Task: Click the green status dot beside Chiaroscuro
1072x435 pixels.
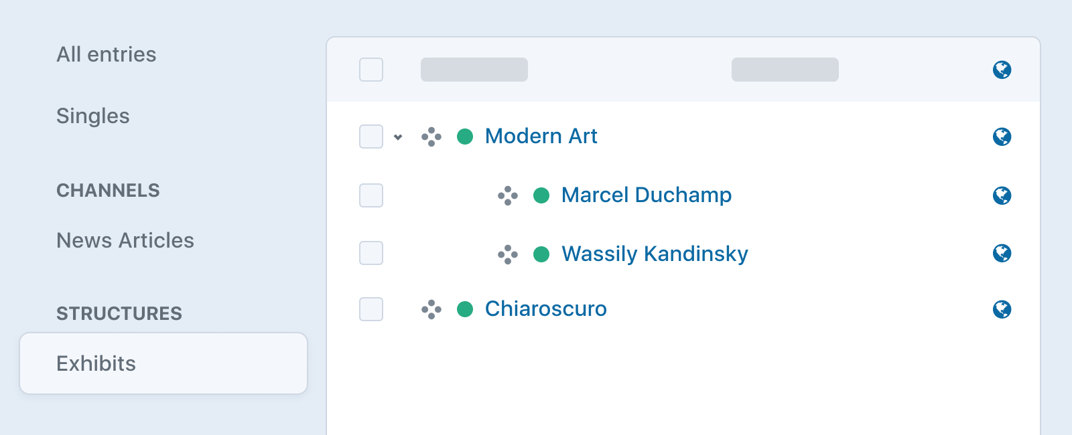Action: 465,309
